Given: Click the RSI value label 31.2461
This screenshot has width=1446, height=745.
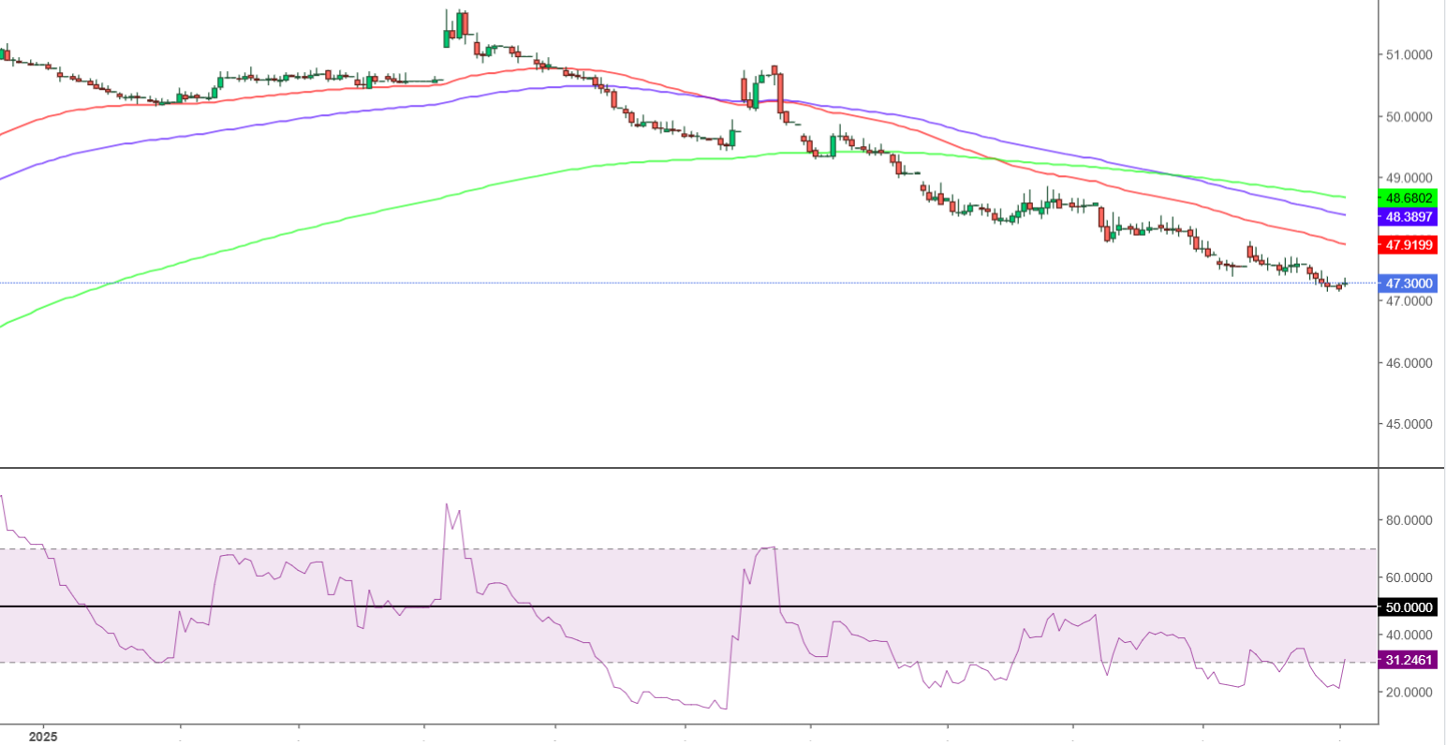Looking at the screenshot, I should pyautogui.click(x=1408, y=660).
